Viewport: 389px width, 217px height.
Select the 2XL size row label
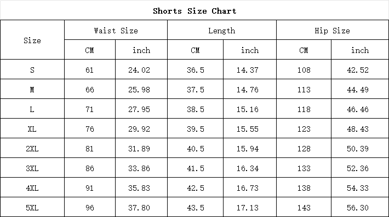(32, 148)
